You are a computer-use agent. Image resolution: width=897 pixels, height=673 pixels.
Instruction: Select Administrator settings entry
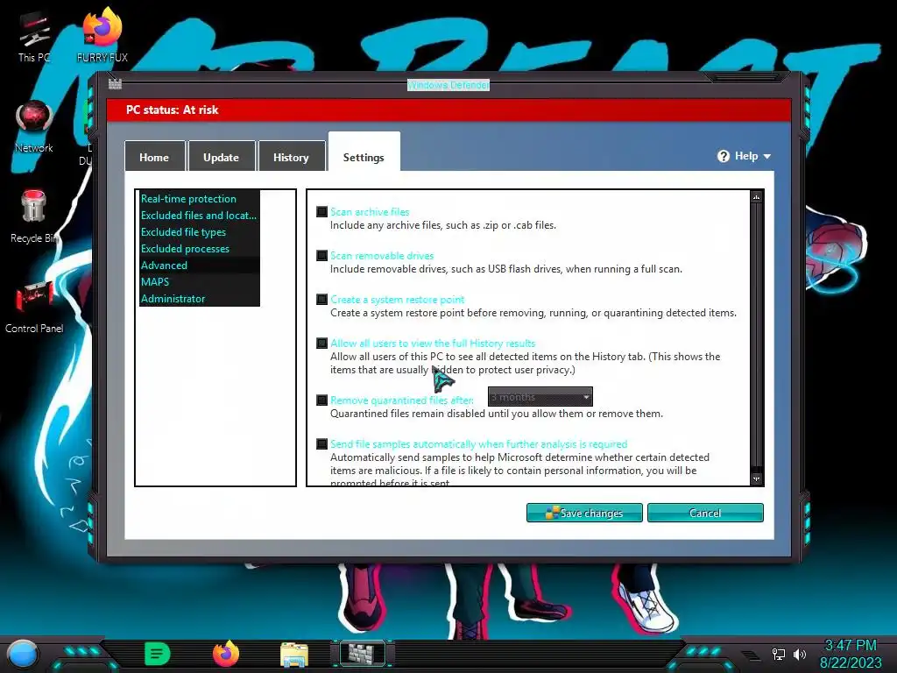(x=200, y=298)
